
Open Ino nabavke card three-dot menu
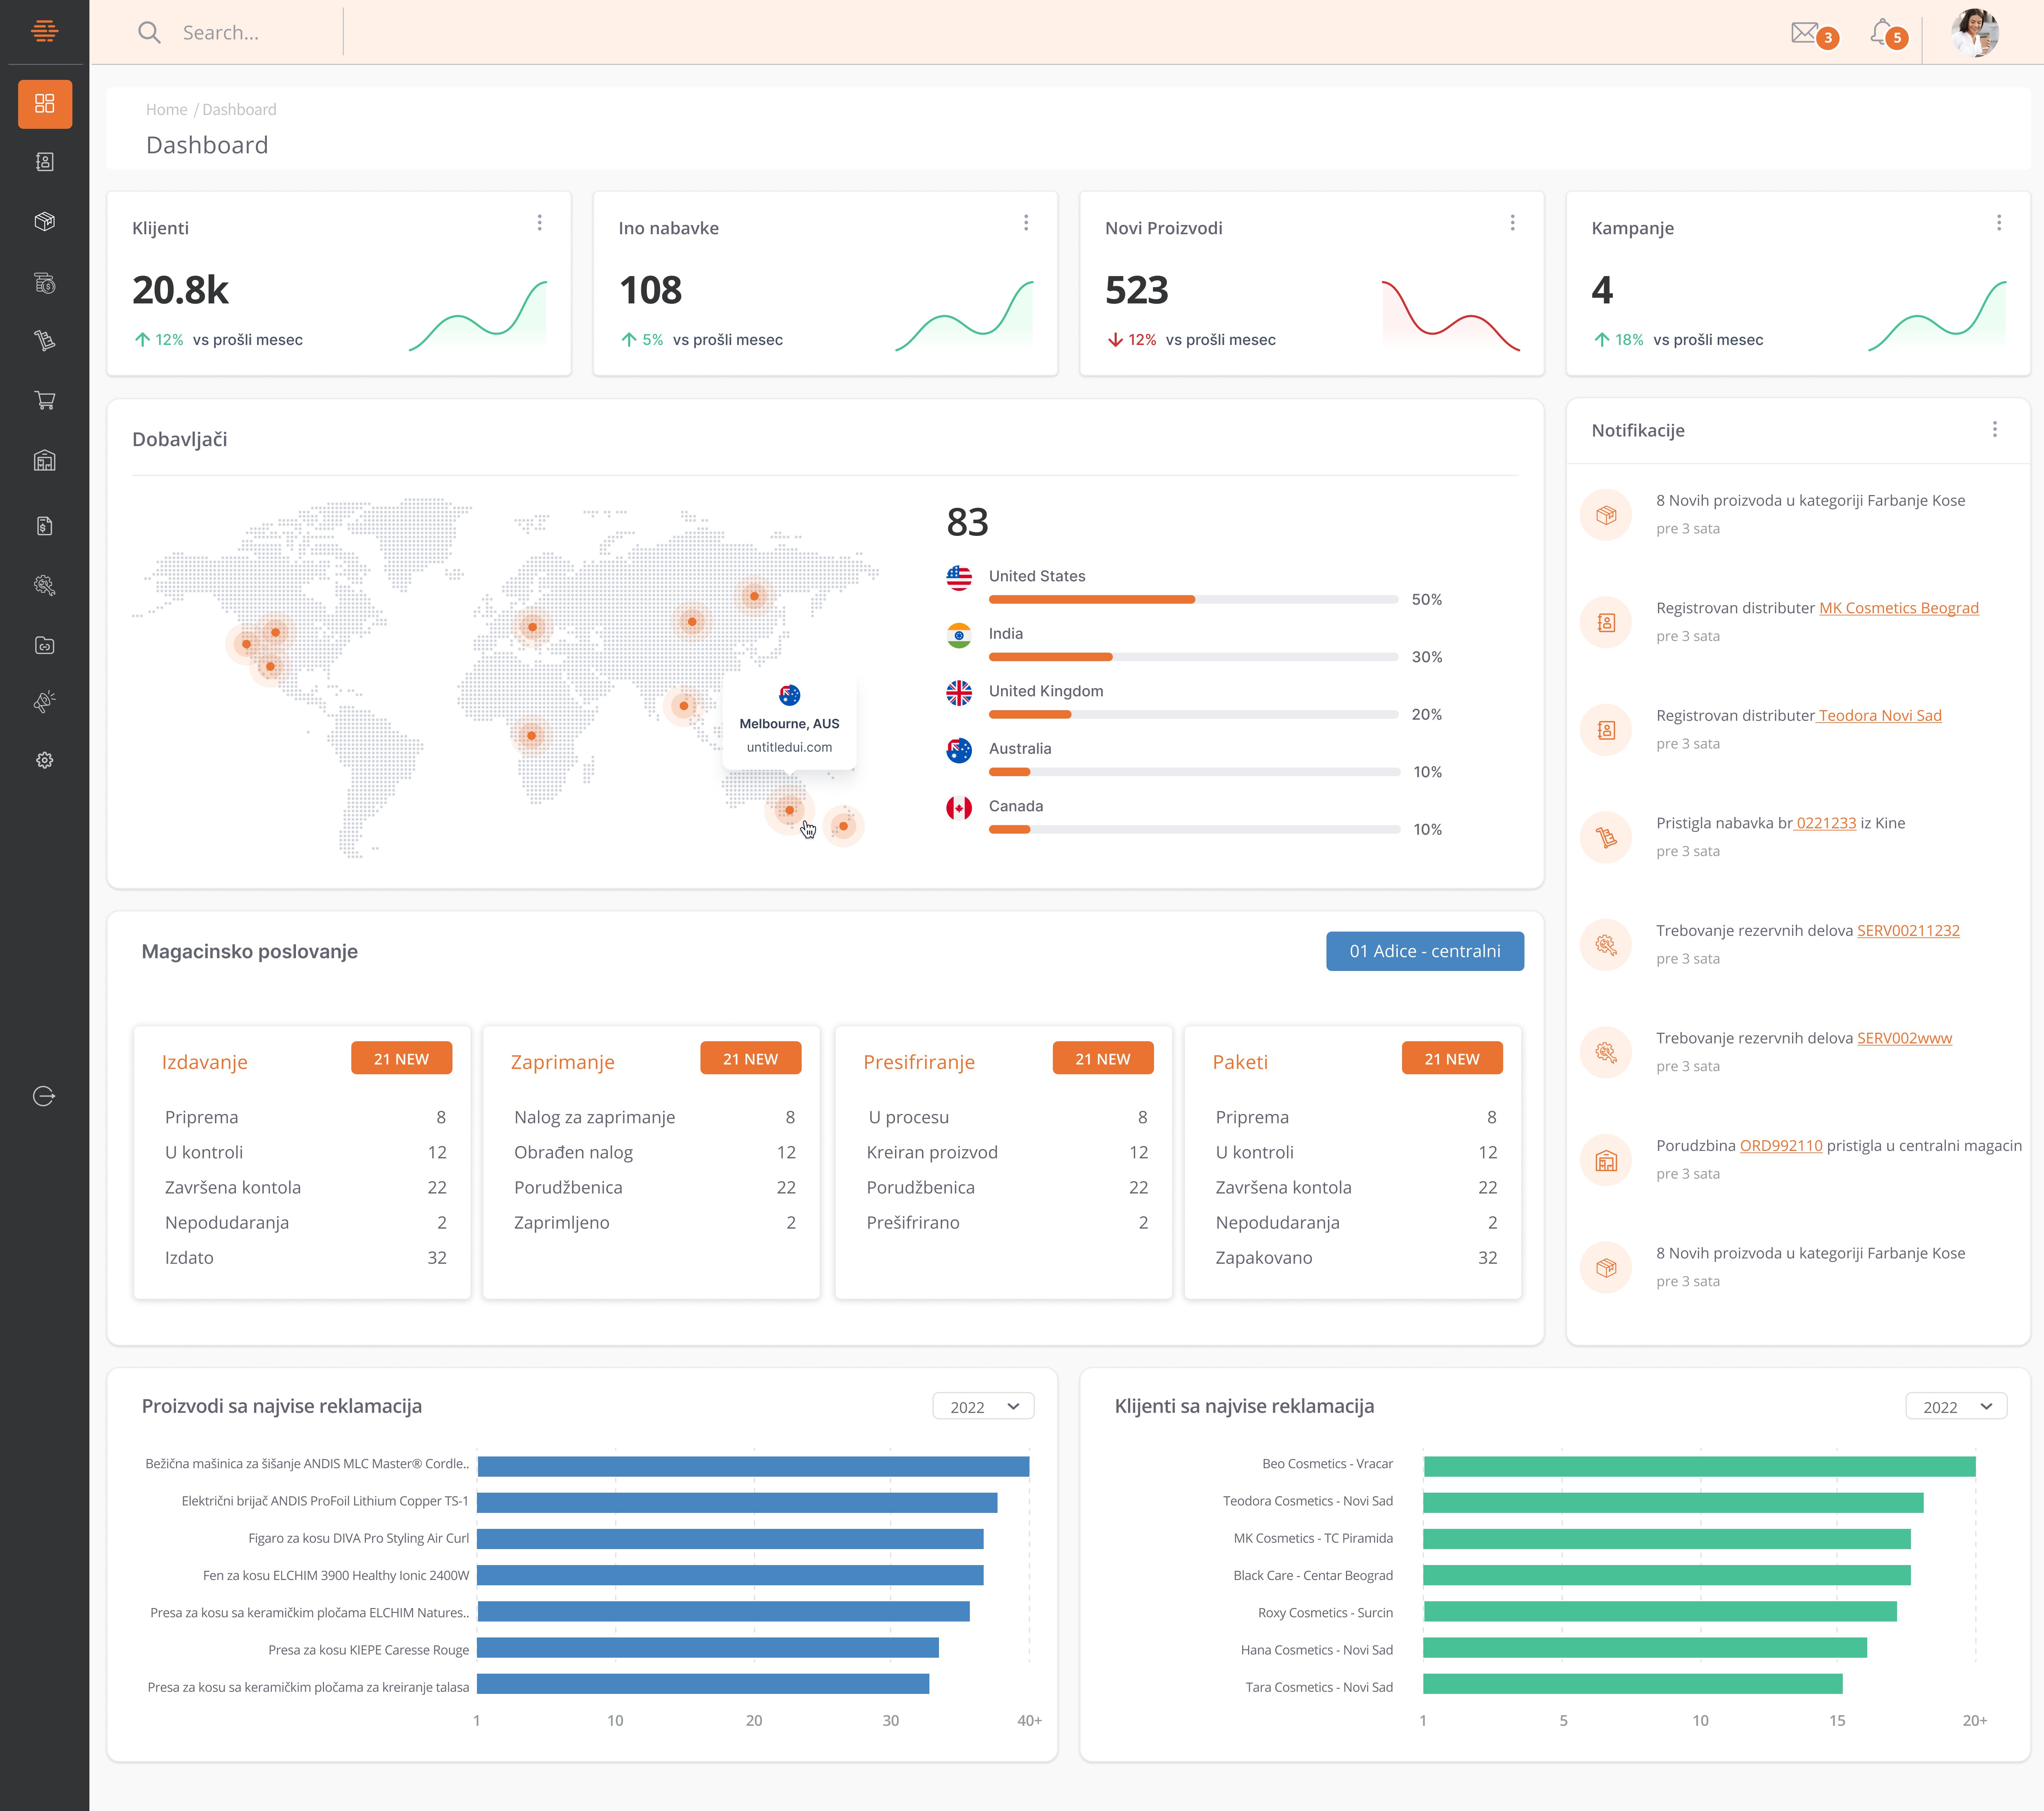pos(1026,223)
